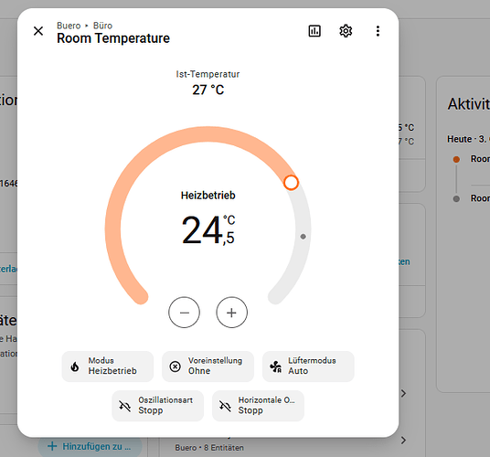Open the Modus Heizbetrieb dropdown
This screenshot has width=490, height=457.
[x=108, y=367]
